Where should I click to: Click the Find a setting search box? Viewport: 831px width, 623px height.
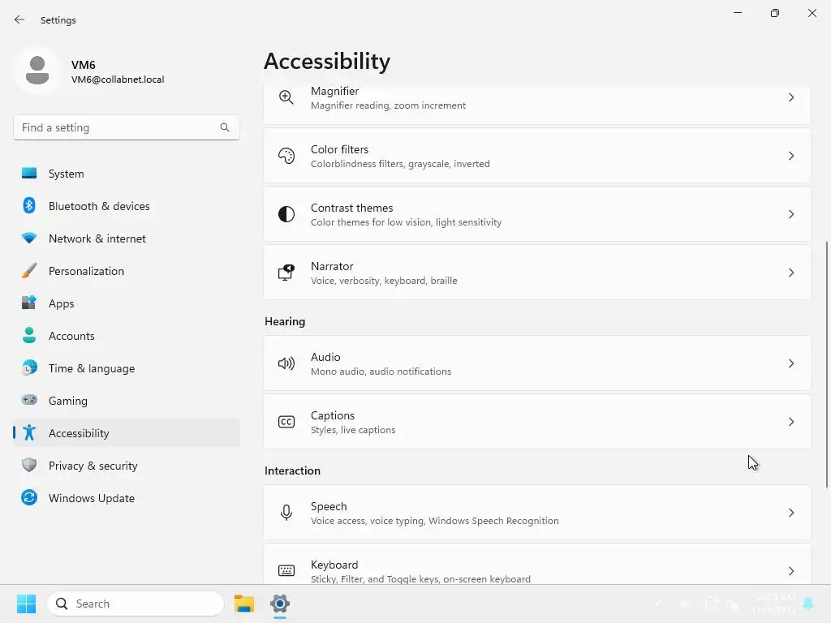[x=118, y=127]
